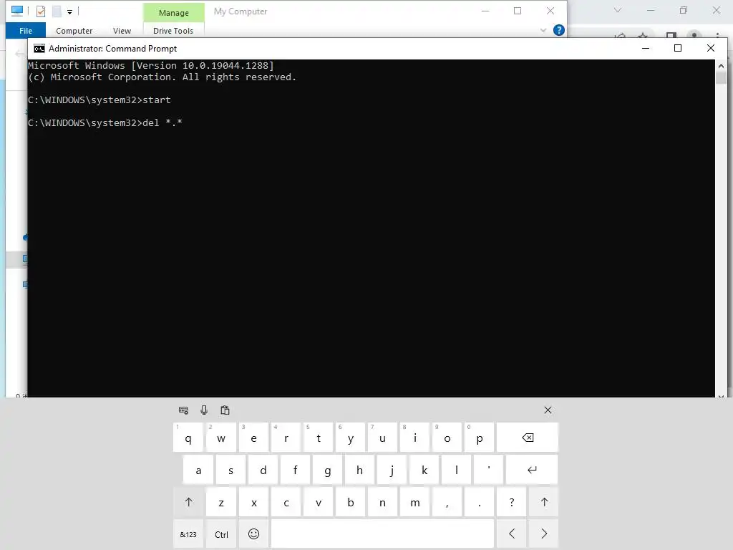This screenshot has width=733, height=550.
Task: Tap the q key
Action: pyautogui.click(x=188, y=438)
